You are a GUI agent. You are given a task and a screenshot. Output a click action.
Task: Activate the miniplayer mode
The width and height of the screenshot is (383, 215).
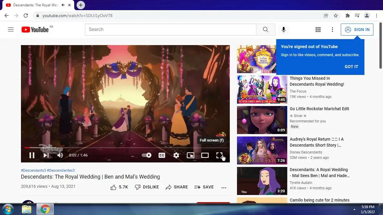pyautogui.click(x=191, y=155)
